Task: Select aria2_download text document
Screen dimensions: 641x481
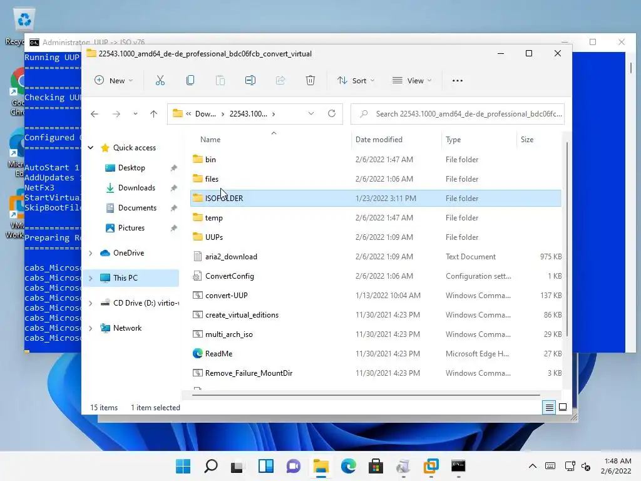Action: tap(376, 256)
